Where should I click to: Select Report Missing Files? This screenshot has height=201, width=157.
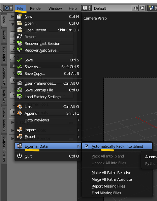coord(117,186)
